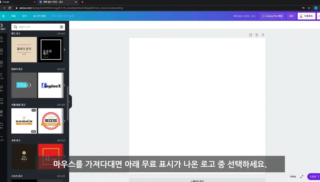Open the zoom level 159% dropdown
The width and height of the screenshot is (320, 182).
pos(293,177)
